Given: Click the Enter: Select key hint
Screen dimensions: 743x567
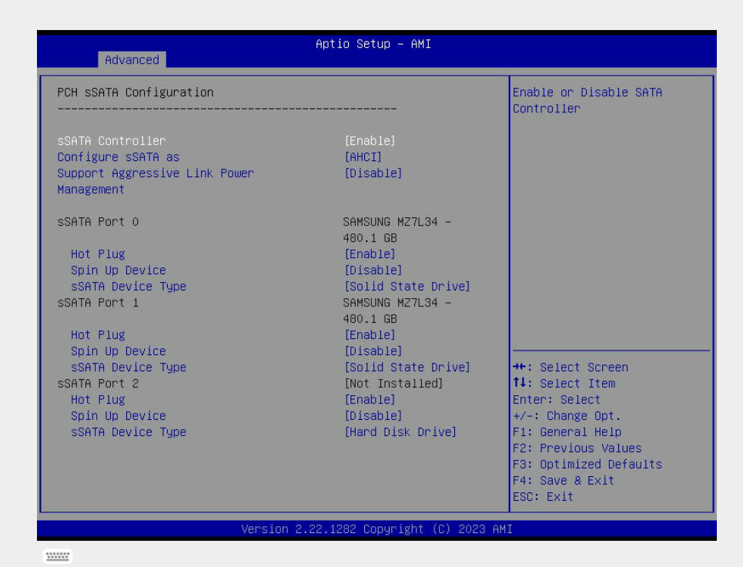Looking at the screenshot, I should (x=557, y=400).
